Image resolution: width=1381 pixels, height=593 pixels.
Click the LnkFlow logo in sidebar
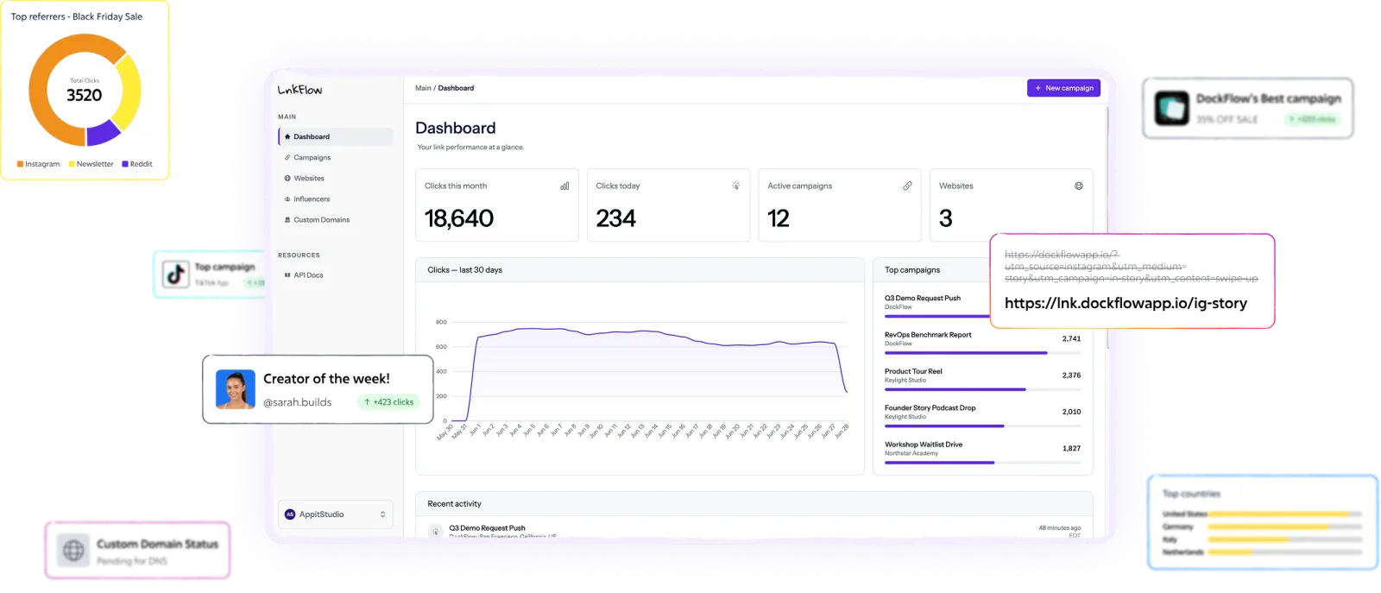[x=300, y=90]
